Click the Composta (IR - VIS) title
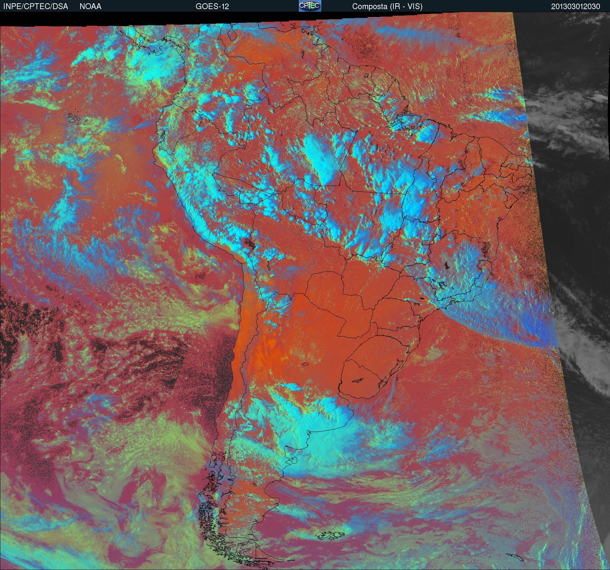The image size is (610, 570). tap(387, 7)
